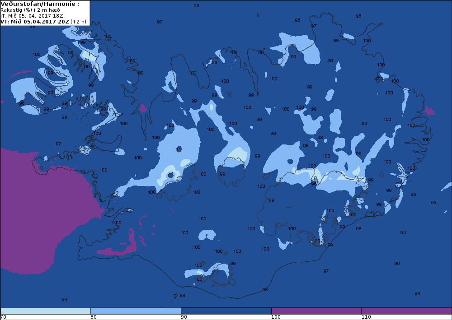Screen dimensions: 452x320
Task: Select the "VT: Mið 05.04.2017 20Z (+2 h)" line
Action: (43, 22)
